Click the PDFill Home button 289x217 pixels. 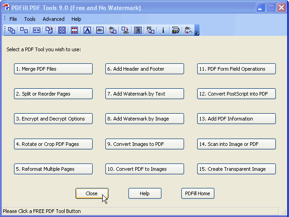coord(198,193)
